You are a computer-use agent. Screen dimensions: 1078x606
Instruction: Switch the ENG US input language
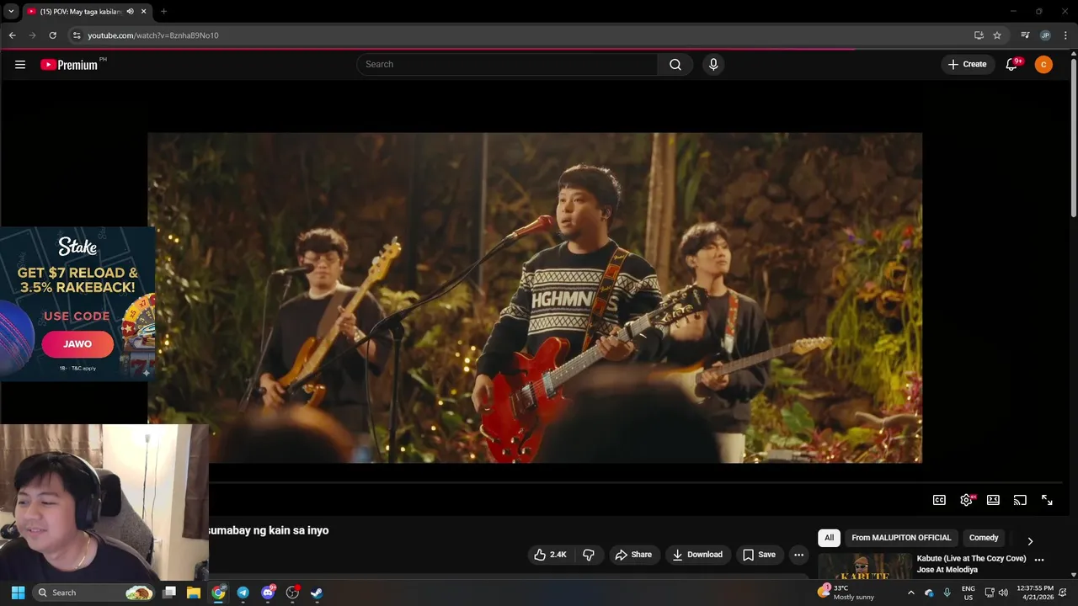[x=969, y=593]
